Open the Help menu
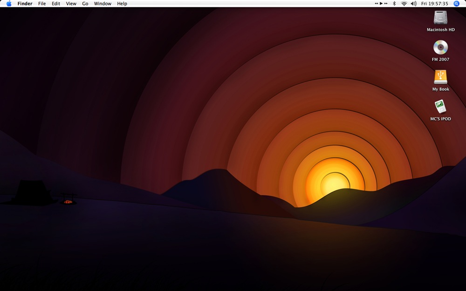The width and height of the screenshot is (466, 291). (x=122, y=4)
